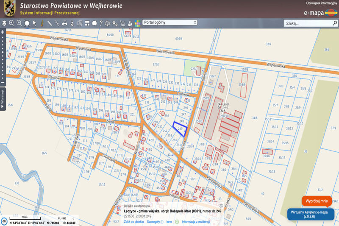Viewport: 339px width, 226px height.
Task: Activate the object information tool
Action: coord(42,23)
